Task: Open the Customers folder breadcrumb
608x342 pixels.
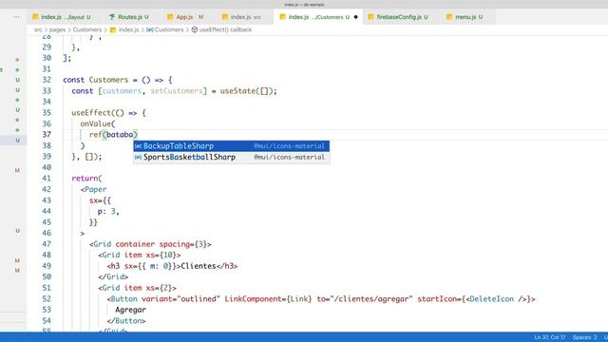Action: point(87,29)
